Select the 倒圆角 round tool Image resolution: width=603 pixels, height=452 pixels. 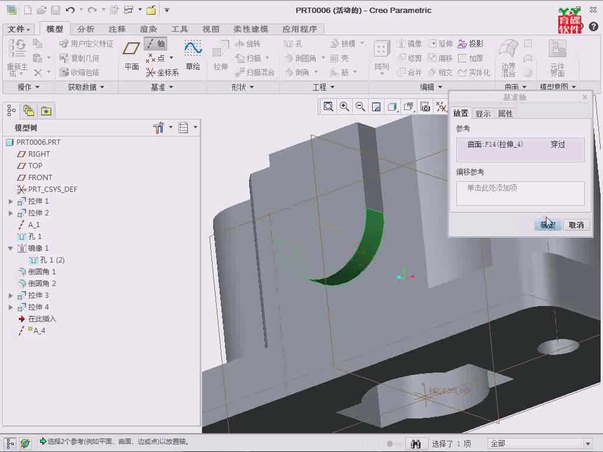point(301,58)
